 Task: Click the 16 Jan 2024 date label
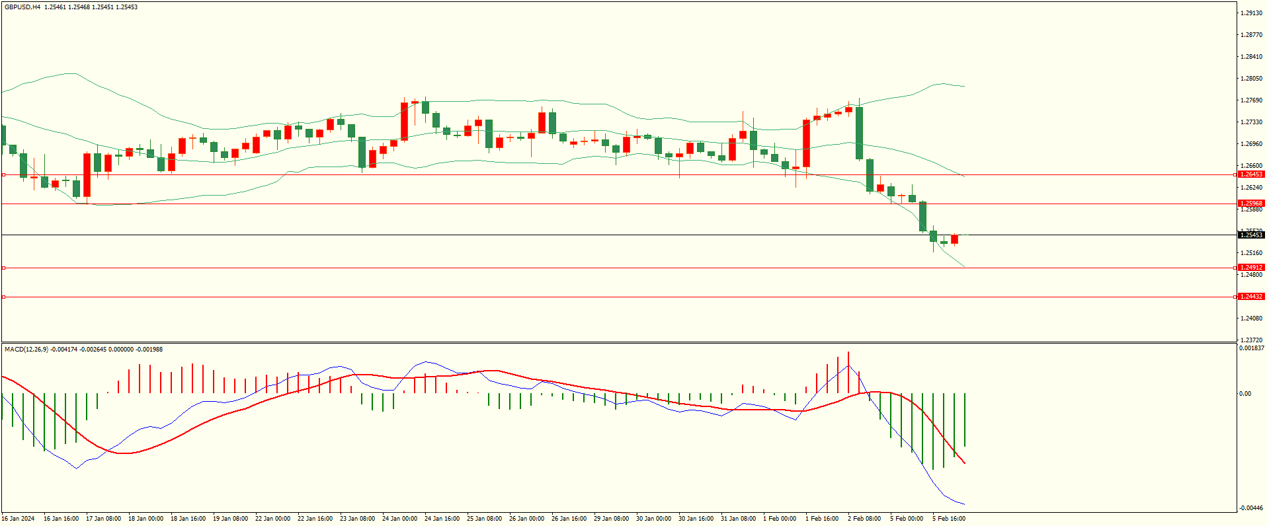click(19, 519)
